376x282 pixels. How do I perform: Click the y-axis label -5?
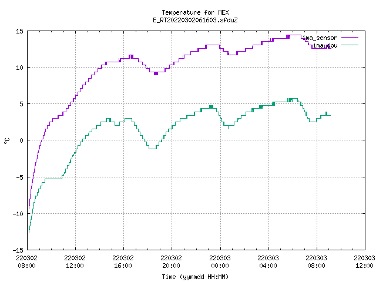tap(19, 177)
